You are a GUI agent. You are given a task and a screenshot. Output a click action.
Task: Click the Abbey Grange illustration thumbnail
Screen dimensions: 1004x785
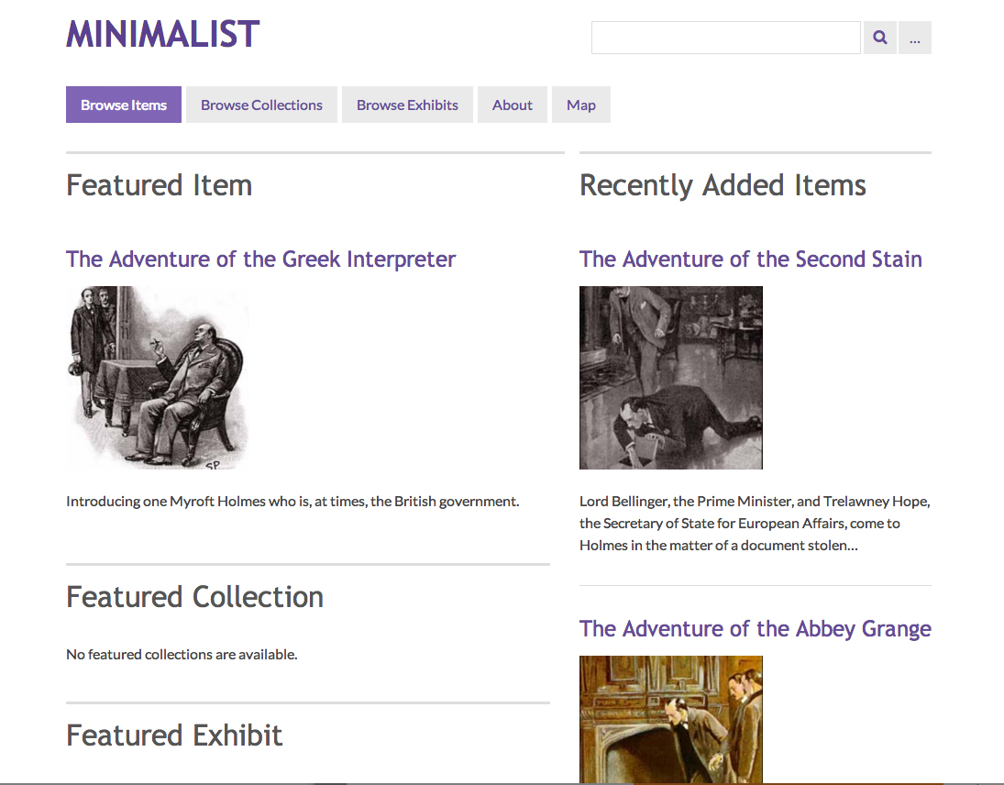pos(671,719)
